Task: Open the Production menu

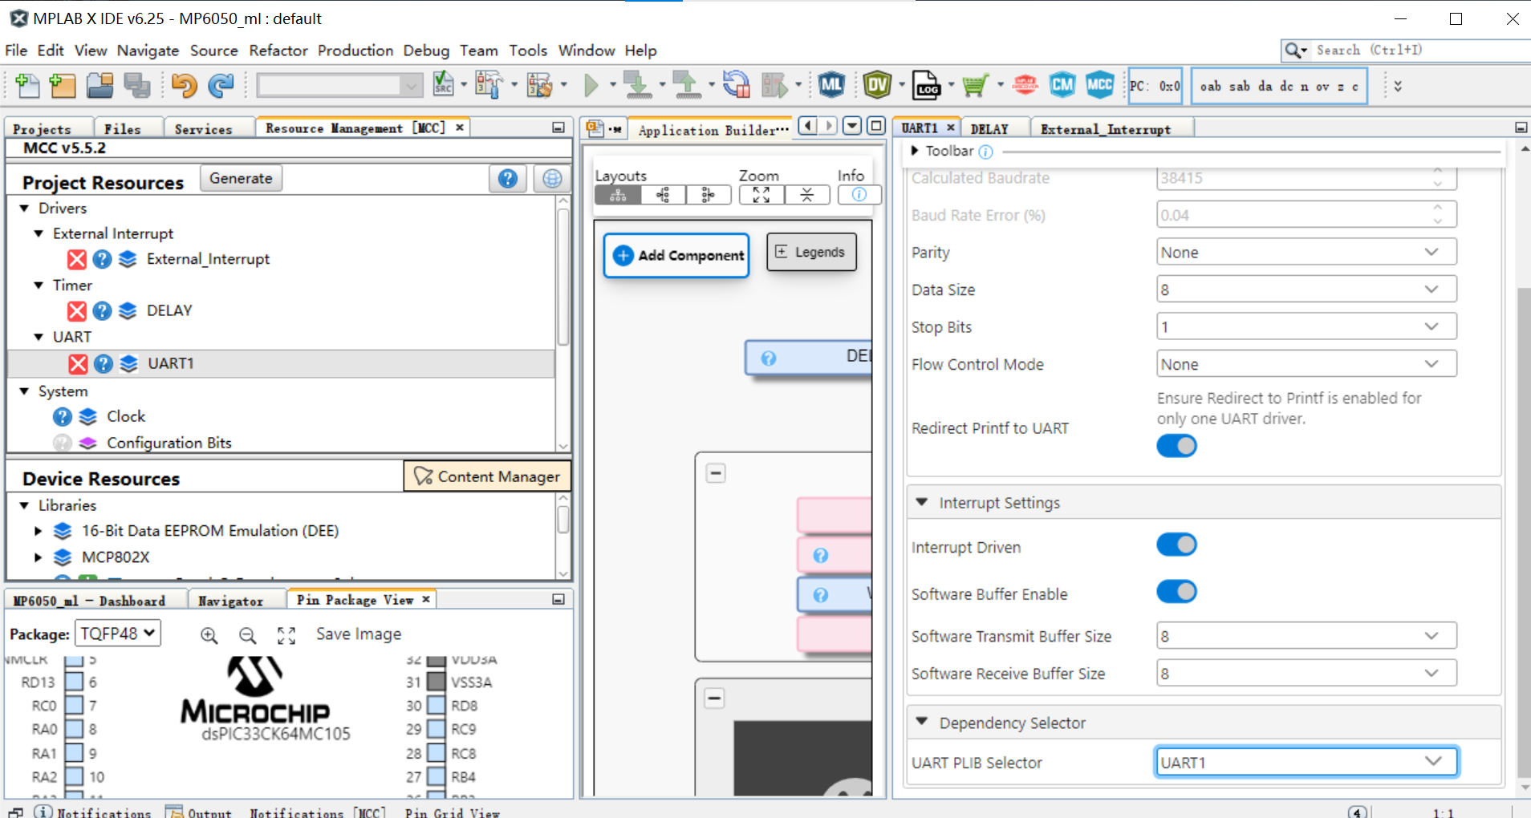Action: click(x=355, y=51)
